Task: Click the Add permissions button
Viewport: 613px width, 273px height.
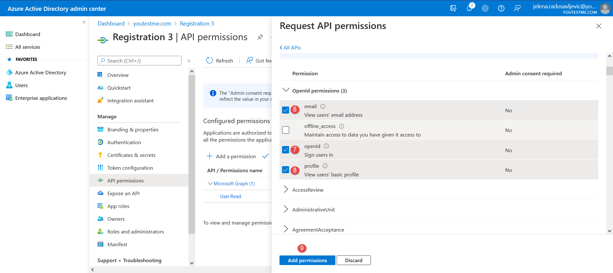Action: (307, 260)
